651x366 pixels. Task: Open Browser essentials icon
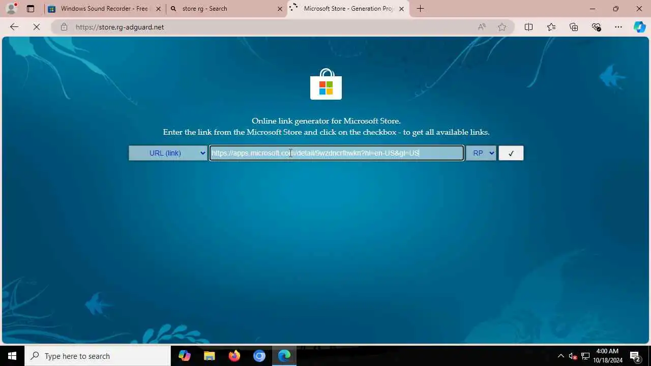[x=596, y=27]
